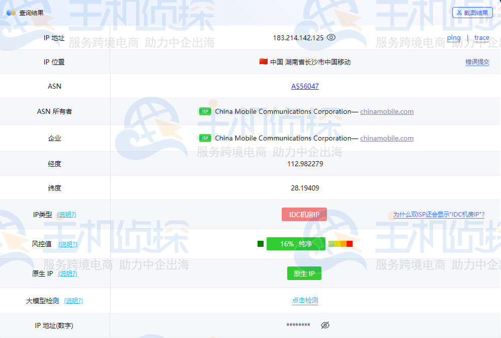This screenshot has height=338, width=501.
Task: Click the China flag icon in IP 位置
Action: tap(264, 62)
